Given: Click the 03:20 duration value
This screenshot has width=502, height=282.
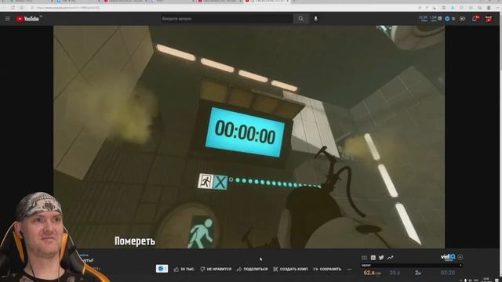Looking at the screenshot, I should click(448, 273).
